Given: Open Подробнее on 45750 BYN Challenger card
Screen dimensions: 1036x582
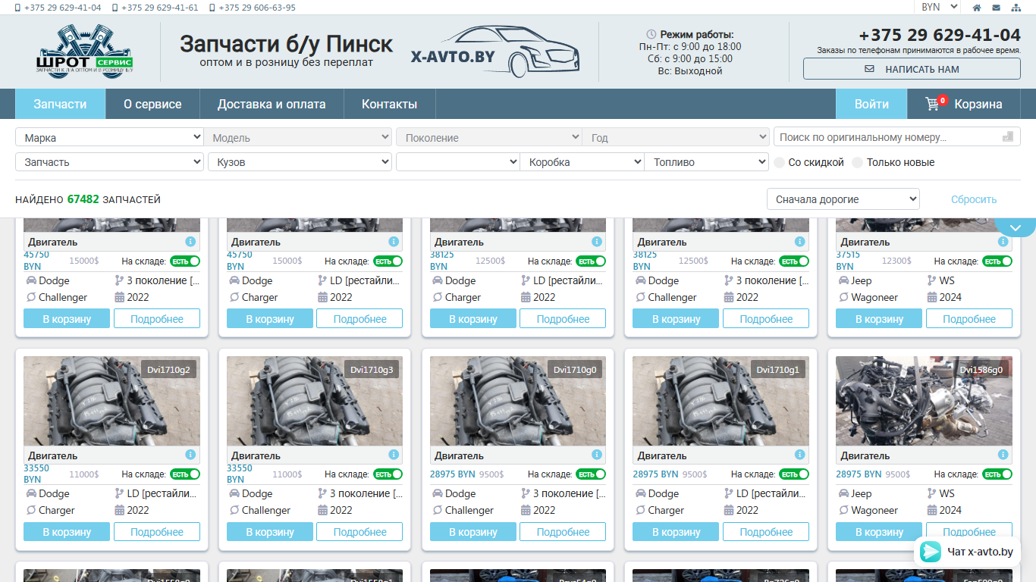Looking at the screenshot, I should point(157,319).
